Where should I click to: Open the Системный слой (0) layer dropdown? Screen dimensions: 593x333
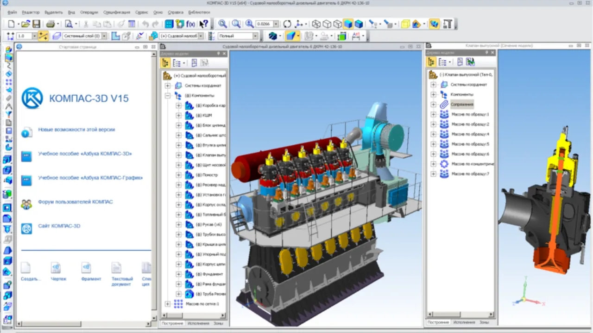click(x=104, y=36)
